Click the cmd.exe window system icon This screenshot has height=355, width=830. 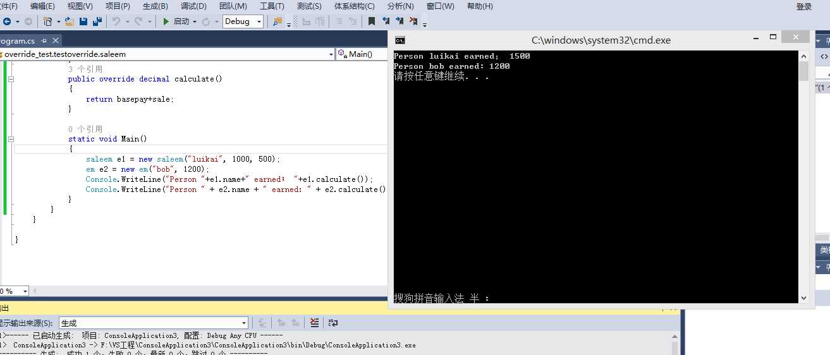click(x=400, y=40)
